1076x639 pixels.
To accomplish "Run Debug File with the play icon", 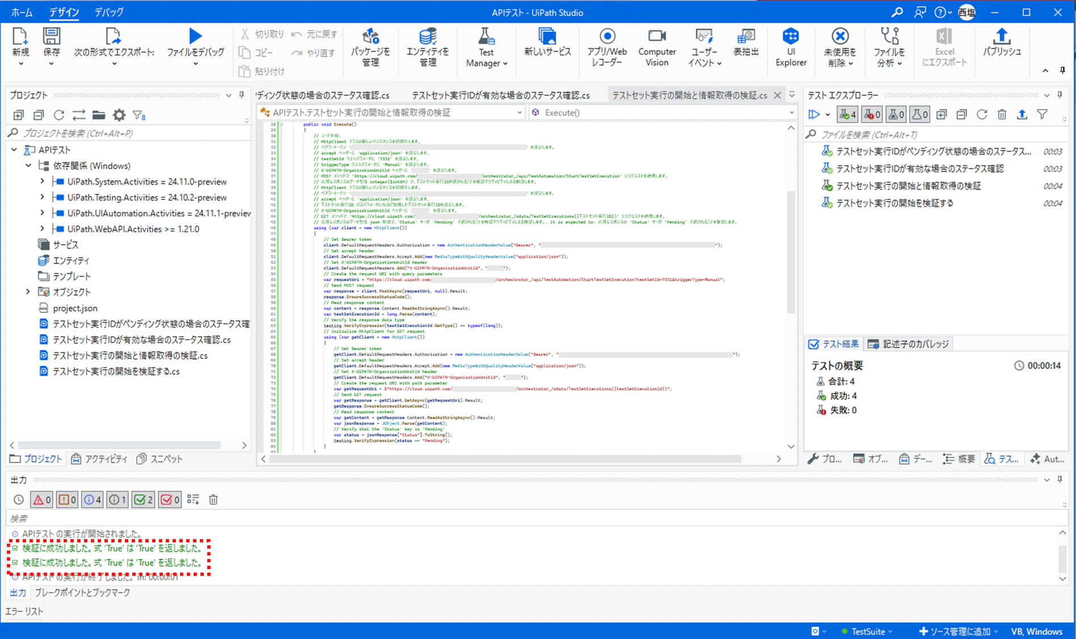I will tap(195, 36).
